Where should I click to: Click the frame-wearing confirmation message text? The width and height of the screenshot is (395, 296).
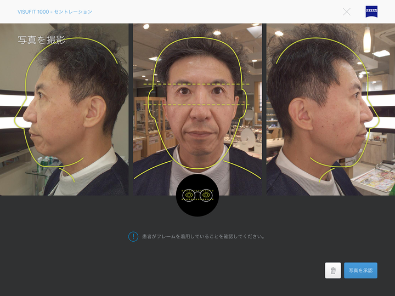click(204, 236)
